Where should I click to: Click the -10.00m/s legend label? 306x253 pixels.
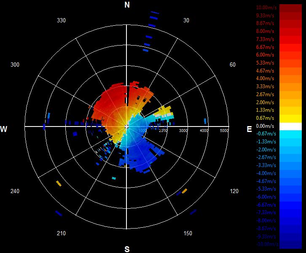click(267, 244)
